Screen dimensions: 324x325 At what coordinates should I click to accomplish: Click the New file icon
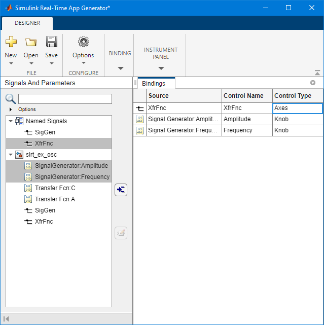pyautogui.click(x=11, y=42)
